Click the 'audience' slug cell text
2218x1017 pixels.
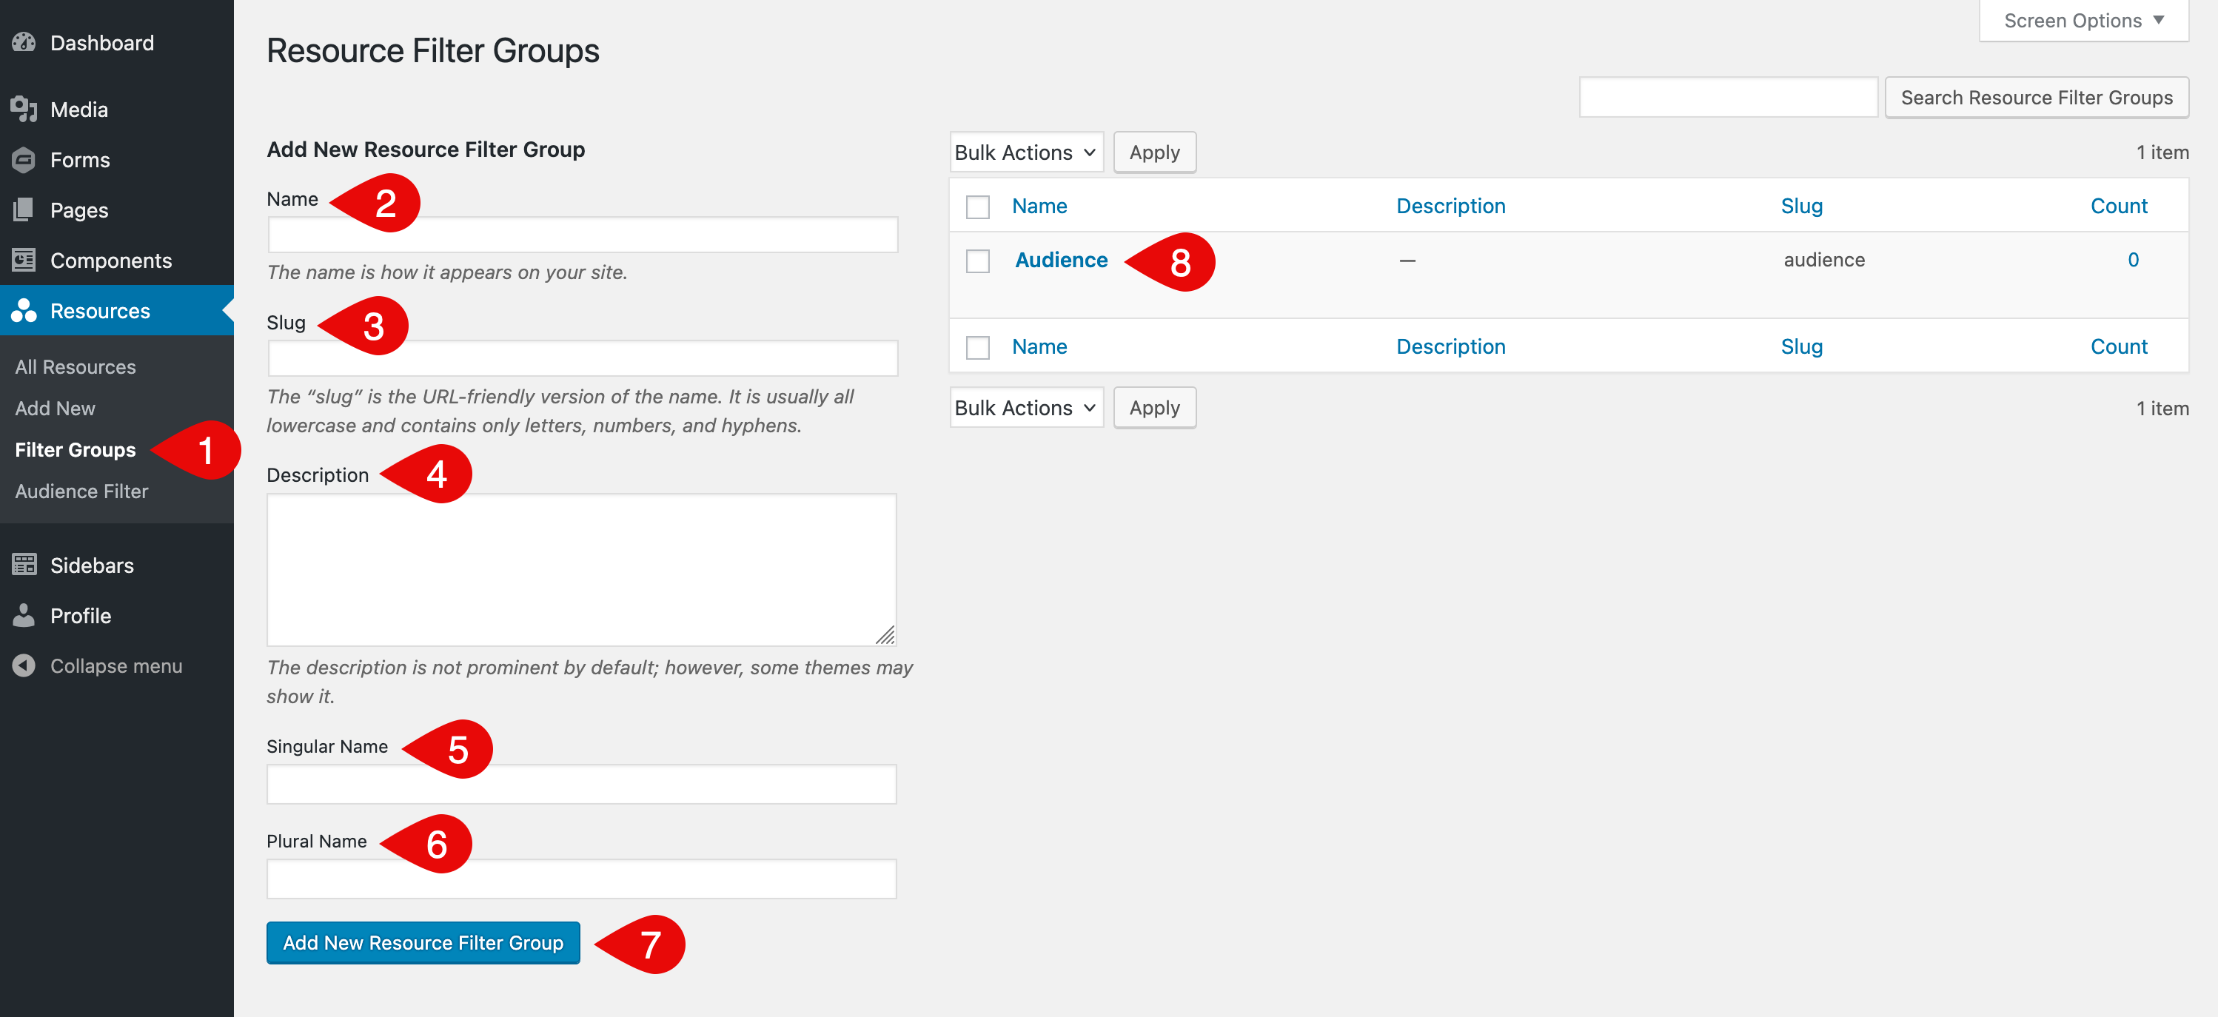[1823, 259]
